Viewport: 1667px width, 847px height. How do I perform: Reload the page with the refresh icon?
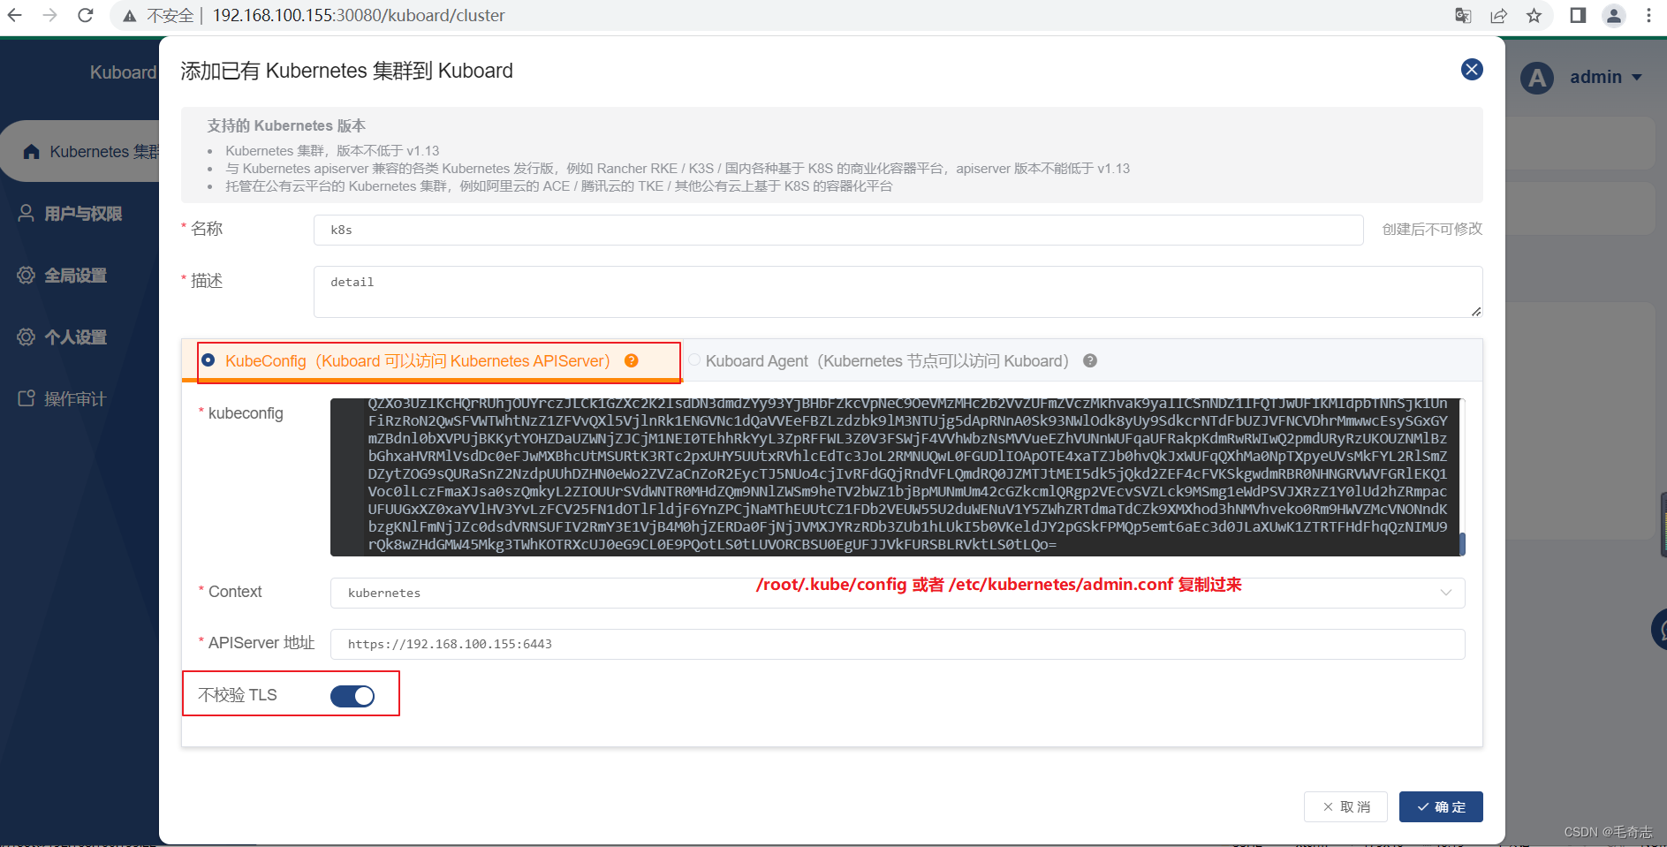tap(86, 15)
